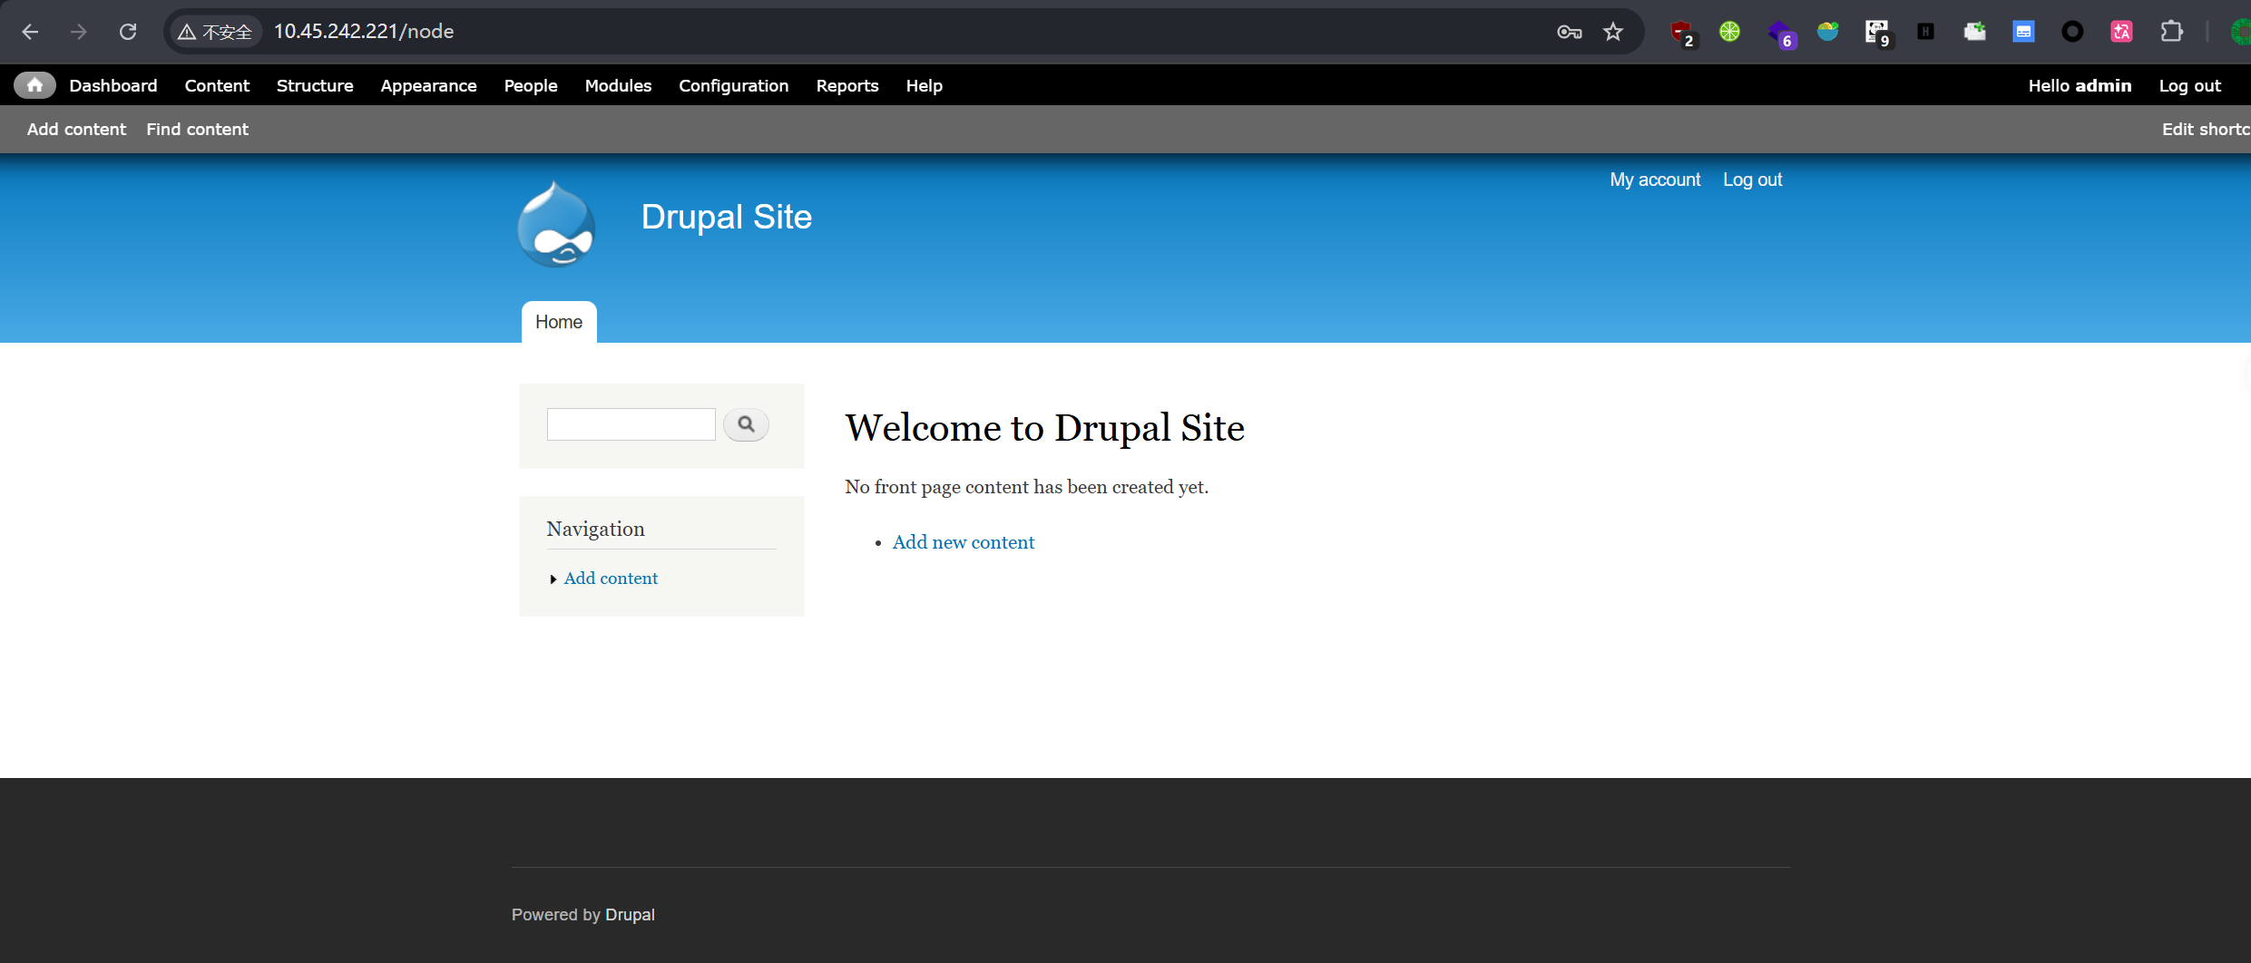Open the Content admin menu
This screenshot has width=2251, height=963.
pos(217,85)
